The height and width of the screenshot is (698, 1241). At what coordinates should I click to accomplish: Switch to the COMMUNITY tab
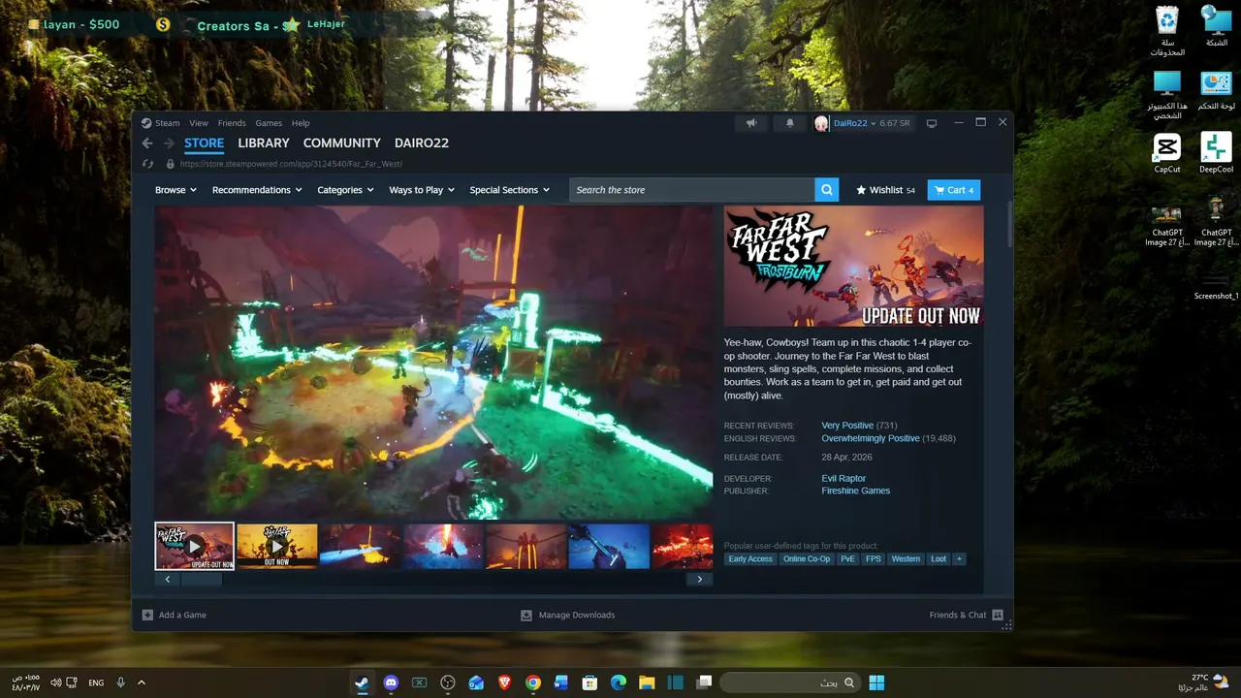(x=342, y=143)
